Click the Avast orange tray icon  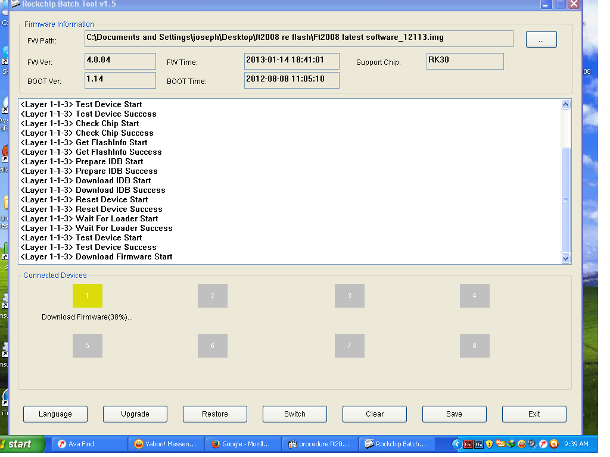click(x=554, y=444)
